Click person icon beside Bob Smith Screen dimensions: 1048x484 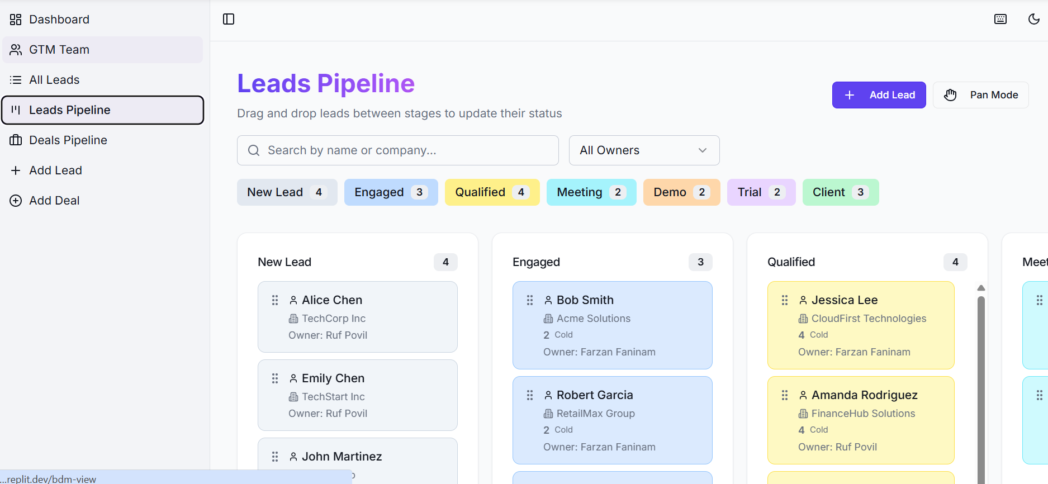click(x=548, y=300)
